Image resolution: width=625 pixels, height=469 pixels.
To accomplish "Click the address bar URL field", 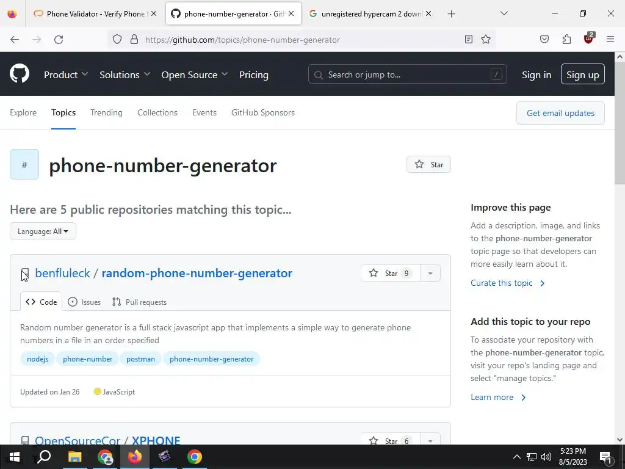I will 301,40.
